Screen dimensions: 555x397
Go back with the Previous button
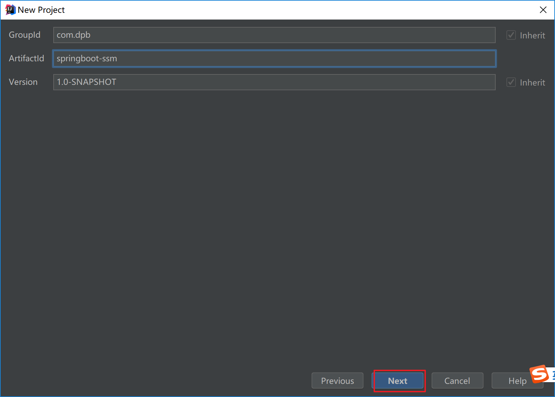[x=338, y=381]
